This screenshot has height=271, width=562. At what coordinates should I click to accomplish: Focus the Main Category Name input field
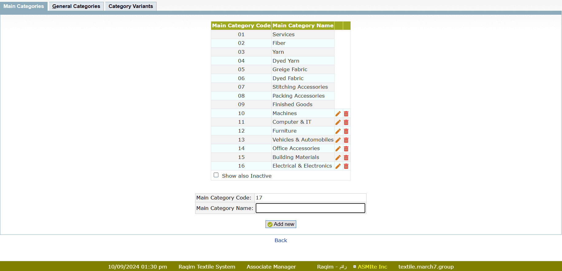[310, 208]
